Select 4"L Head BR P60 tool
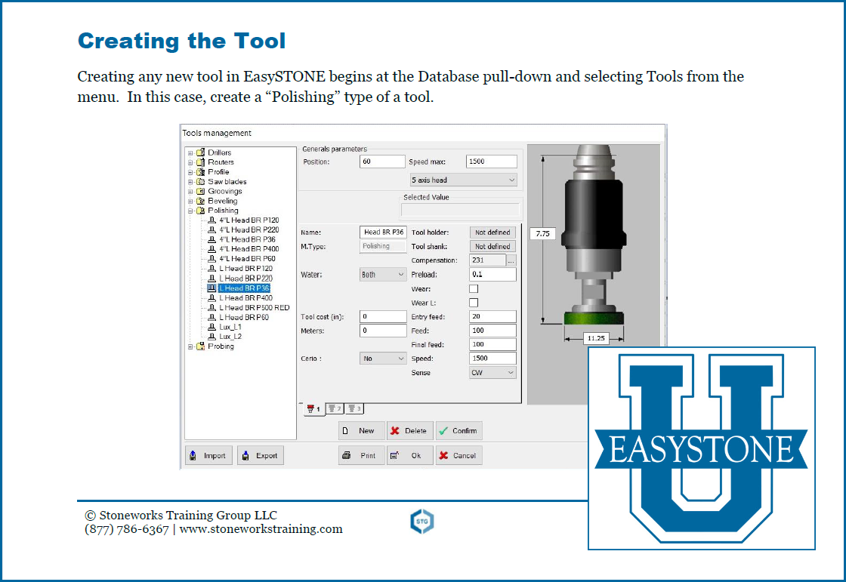Screen dimensions: 846x582 click(x=247, y=259)
